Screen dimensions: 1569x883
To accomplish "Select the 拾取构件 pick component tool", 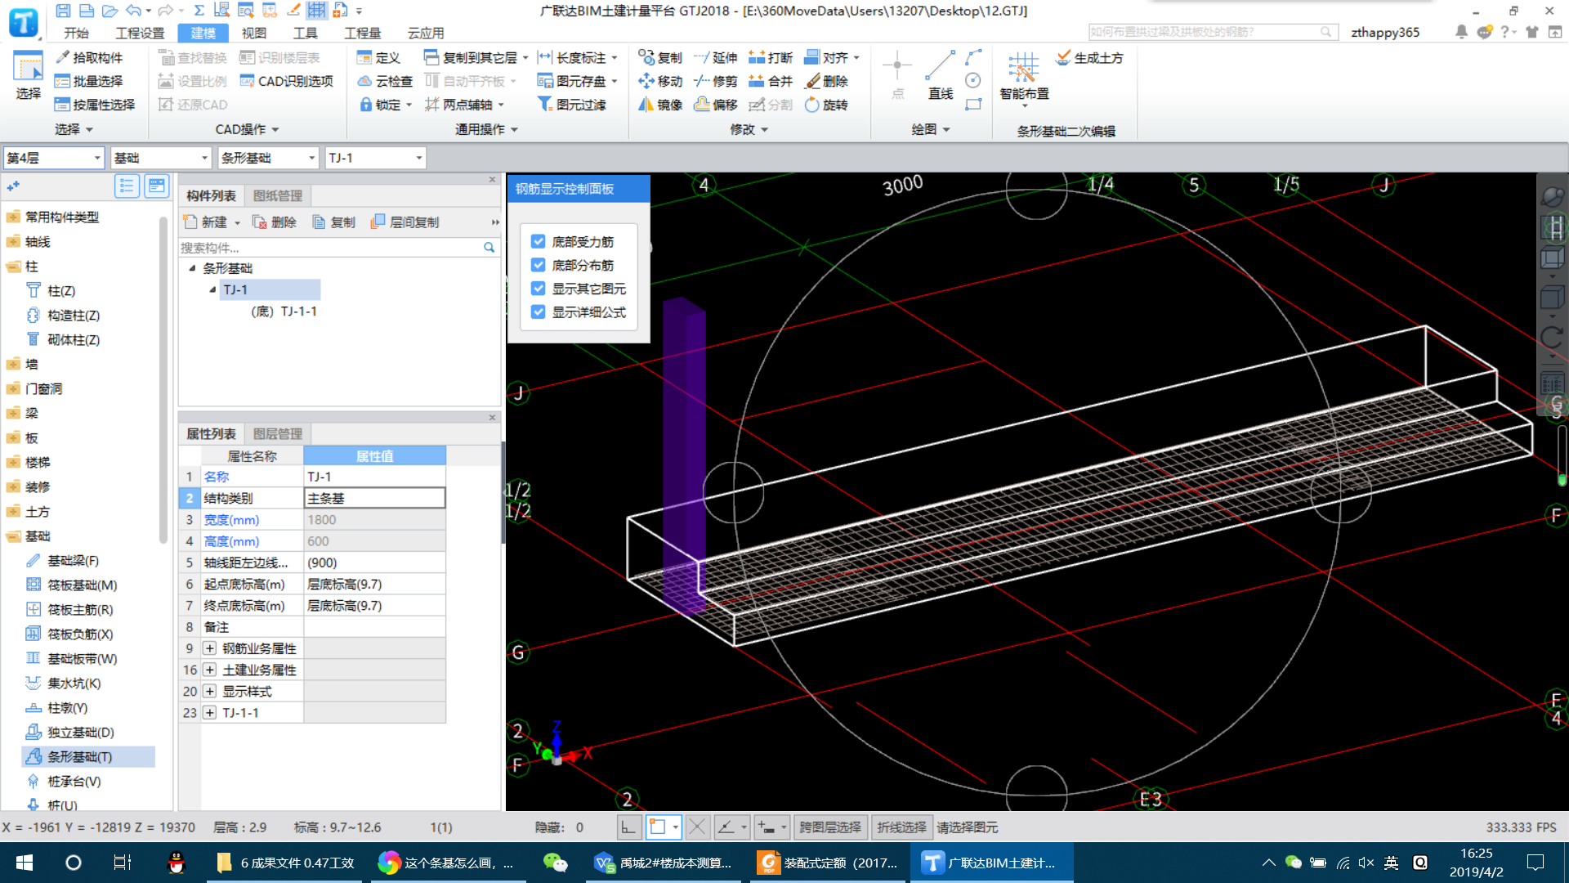I will (x=88, y=57).
